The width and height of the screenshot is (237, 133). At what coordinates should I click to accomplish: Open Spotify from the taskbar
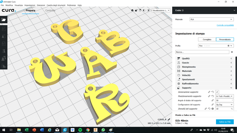tap(80, 130)
